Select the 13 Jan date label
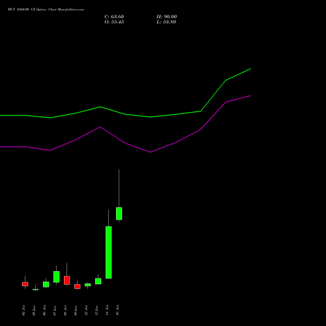 (96, 310)
